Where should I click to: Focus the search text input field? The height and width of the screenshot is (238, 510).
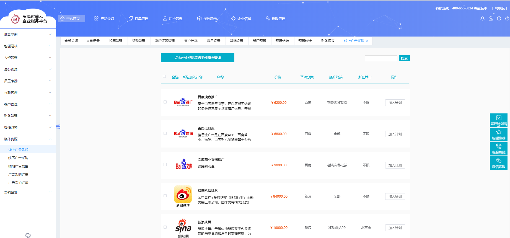[x=381, y=58]
